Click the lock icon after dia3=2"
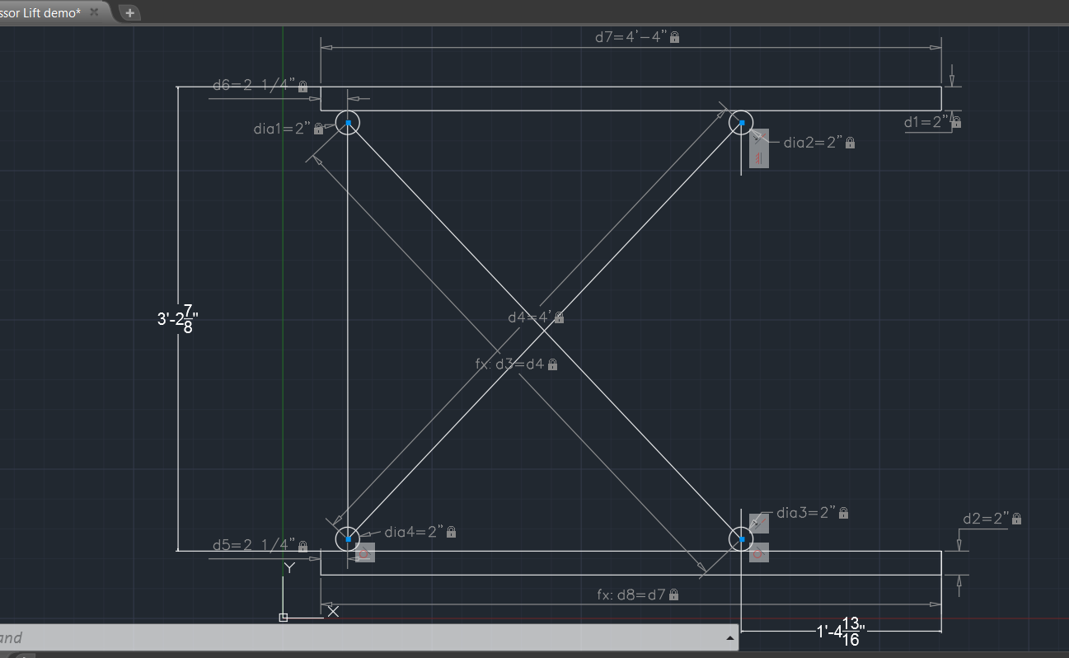This screenshot has height=658, width=1069. [x=843, y=513]
